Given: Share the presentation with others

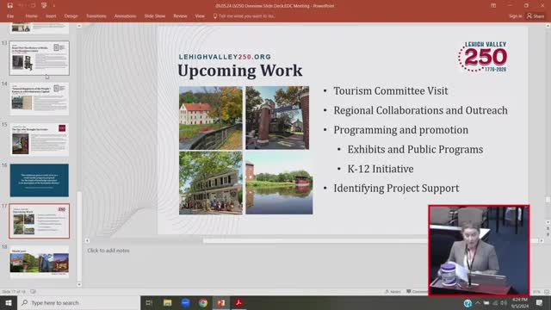Looking at the screenshot, I should [x=536, y=16].
